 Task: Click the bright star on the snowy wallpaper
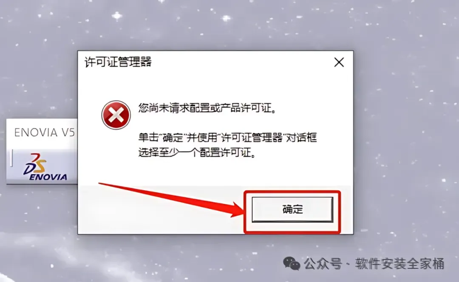tap(117, 16)
